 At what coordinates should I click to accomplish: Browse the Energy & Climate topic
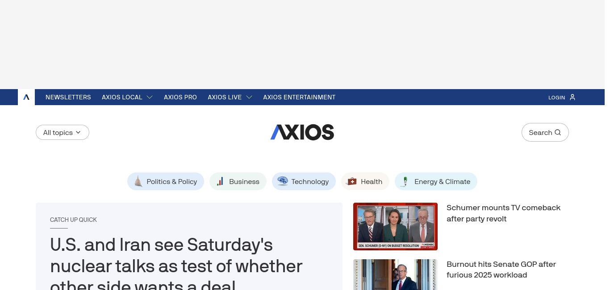click(436, 181)
